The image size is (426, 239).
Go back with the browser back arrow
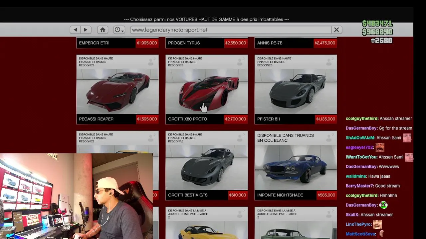[75, 30]
